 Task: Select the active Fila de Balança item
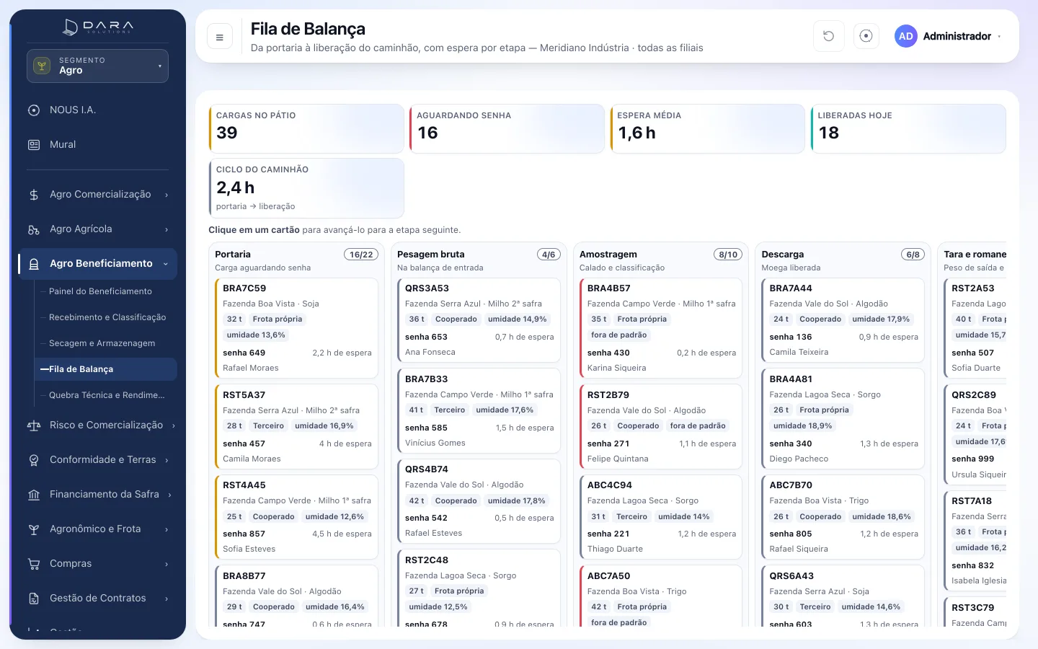tap(105, 369)
